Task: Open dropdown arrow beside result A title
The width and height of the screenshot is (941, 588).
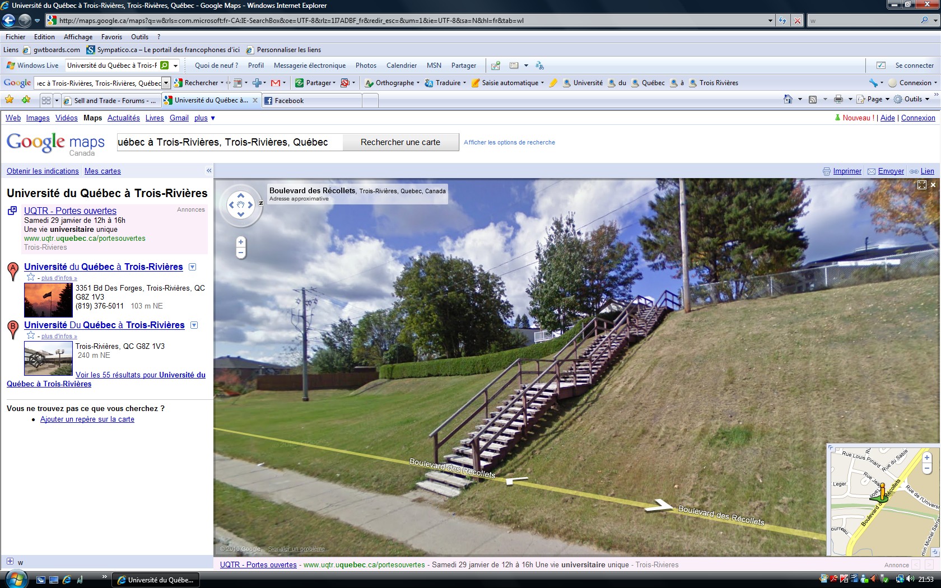Action: (x=193, y=267)
